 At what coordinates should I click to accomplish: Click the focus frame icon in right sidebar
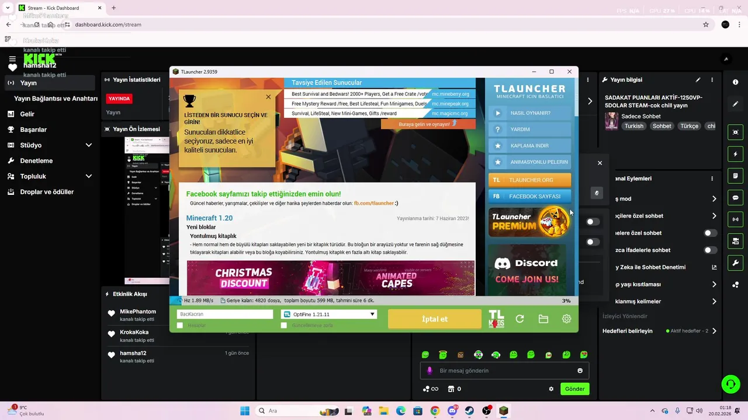736,132
